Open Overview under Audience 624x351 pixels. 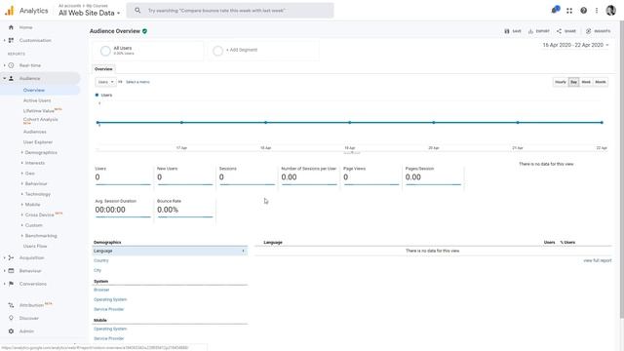[34, 90]
